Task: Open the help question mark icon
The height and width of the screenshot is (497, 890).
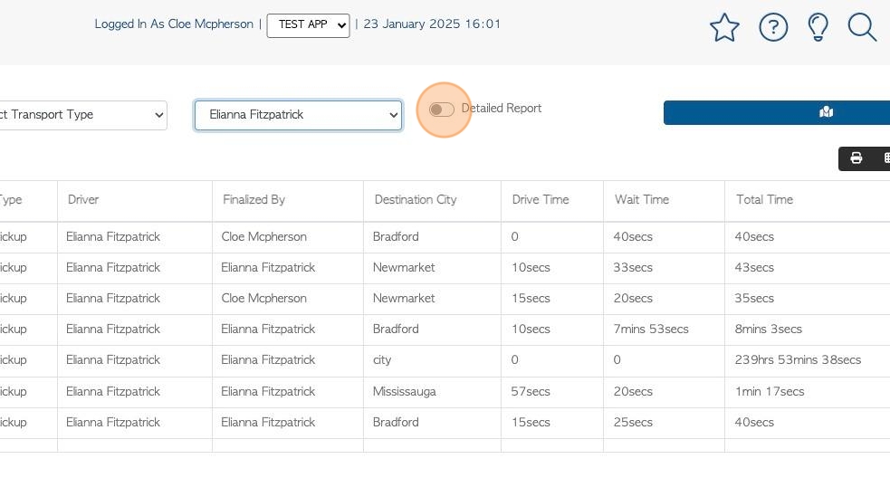Action: (x=773, y=27)
